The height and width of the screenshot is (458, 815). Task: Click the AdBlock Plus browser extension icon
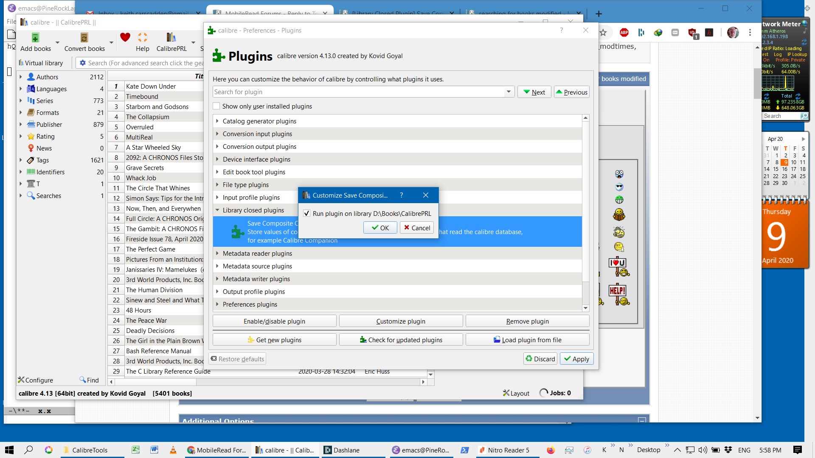click(624, 33)
